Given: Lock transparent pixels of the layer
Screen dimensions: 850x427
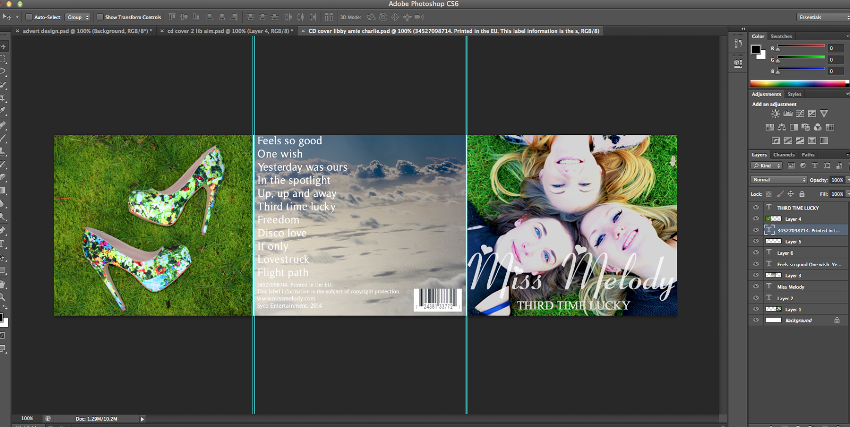Looking at the screenshot, I should pos(769,194).
